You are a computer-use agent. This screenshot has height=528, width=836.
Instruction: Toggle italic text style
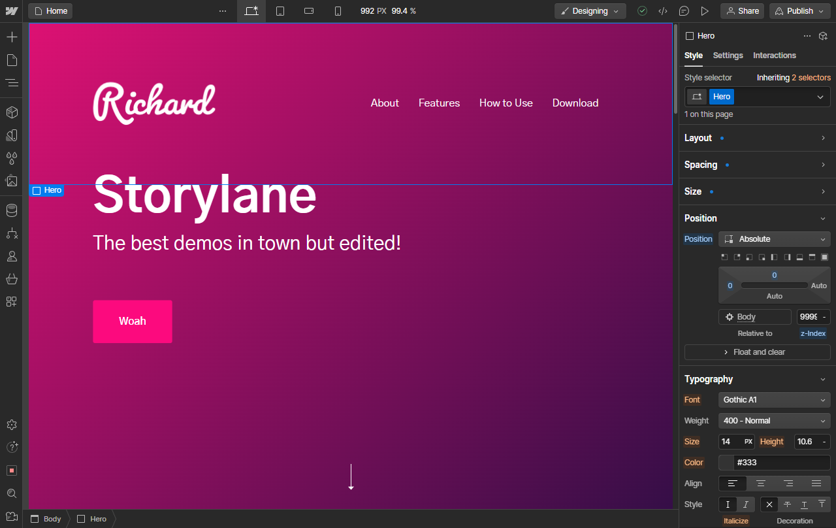click(746, 504)
